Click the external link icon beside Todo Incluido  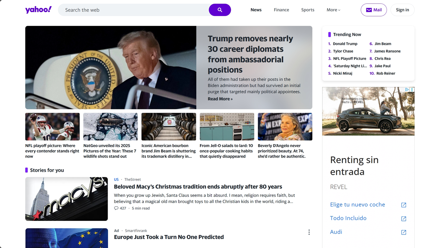point(404,219)
